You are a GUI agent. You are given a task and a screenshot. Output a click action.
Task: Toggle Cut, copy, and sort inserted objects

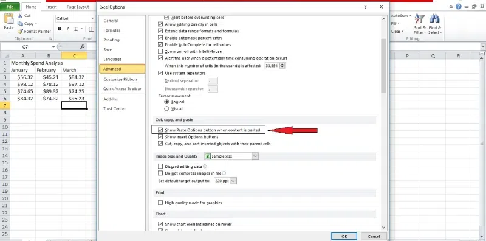(160, 144)
